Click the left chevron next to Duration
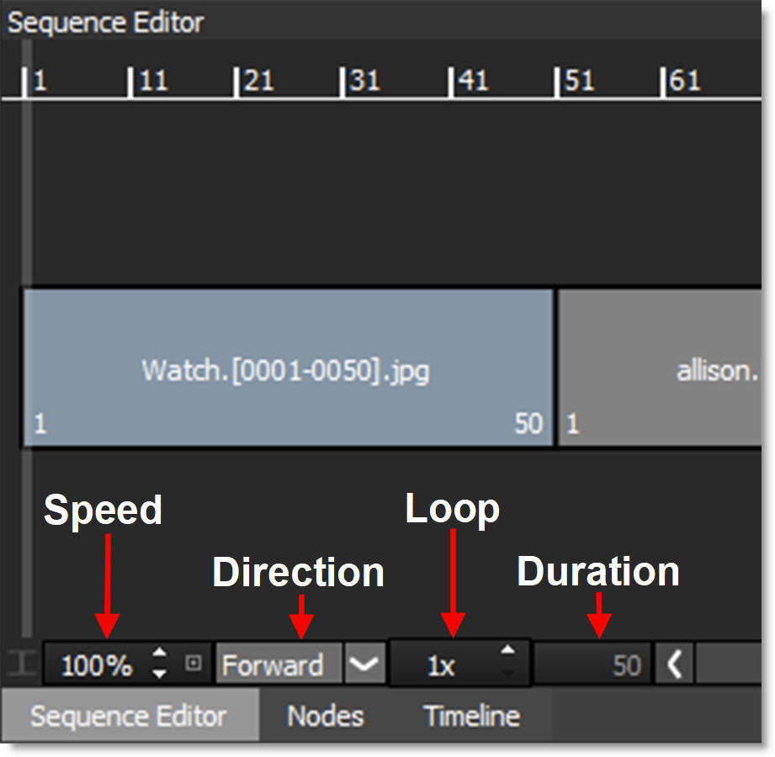 point(674,666)
